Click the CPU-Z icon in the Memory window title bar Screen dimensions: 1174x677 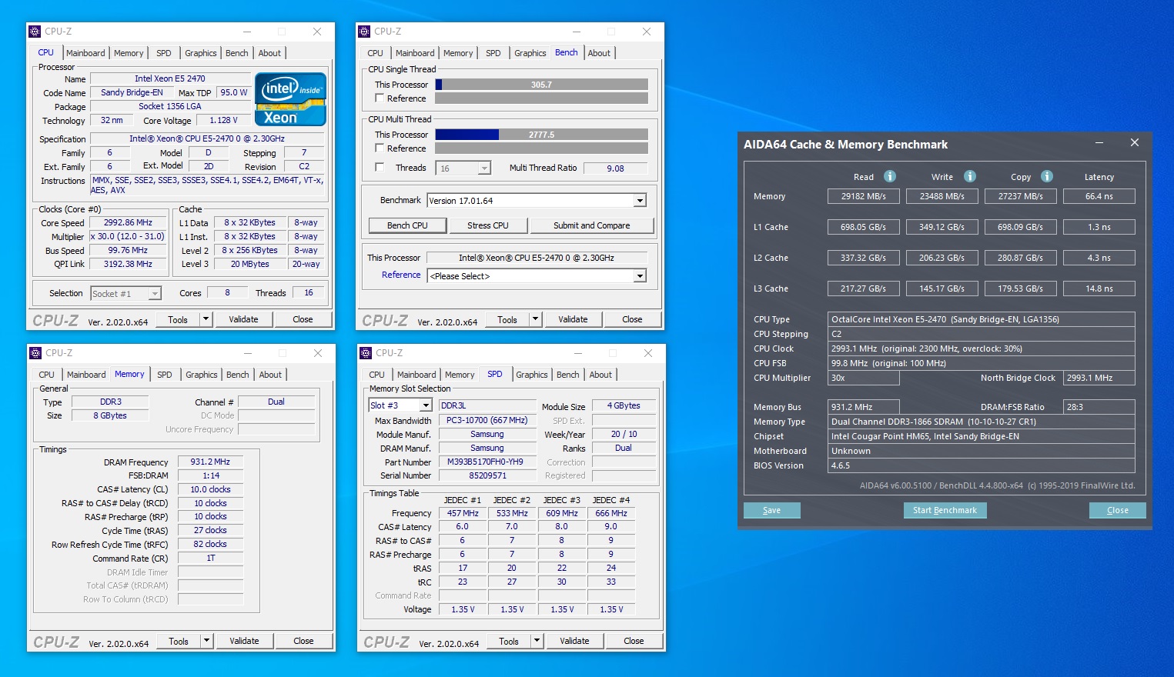pos(35,353)
